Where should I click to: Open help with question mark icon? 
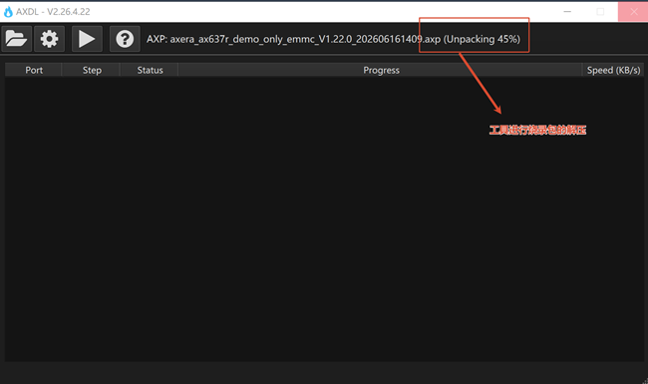(125, 39)
